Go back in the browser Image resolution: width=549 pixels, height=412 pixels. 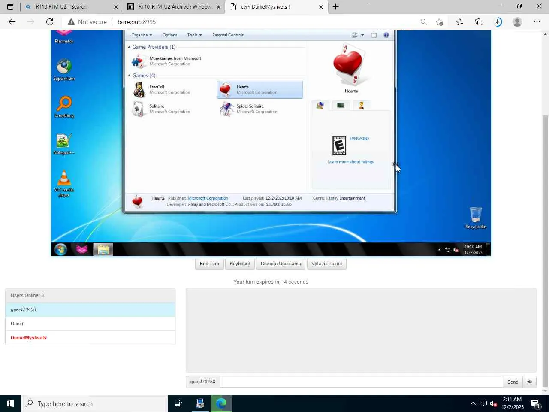coord(12,22)
